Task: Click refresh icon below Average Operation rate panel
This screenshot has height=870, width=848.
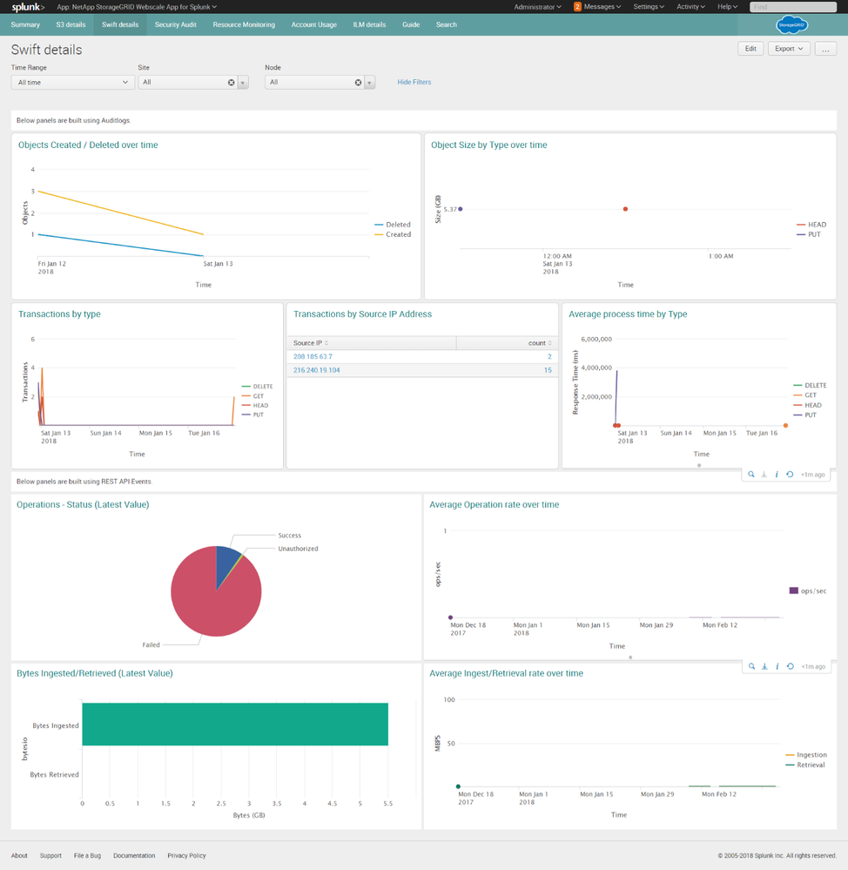Action: [x=790, y=667]
